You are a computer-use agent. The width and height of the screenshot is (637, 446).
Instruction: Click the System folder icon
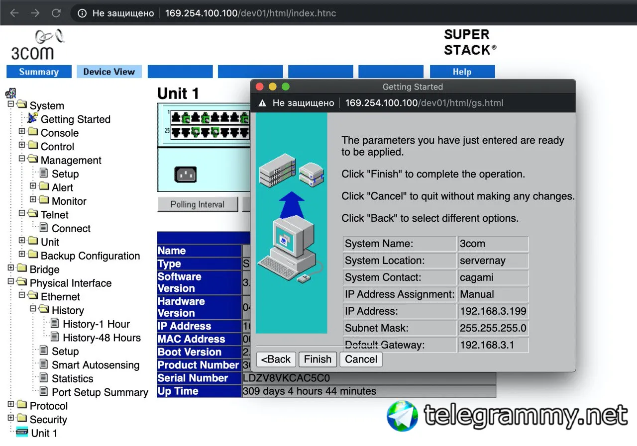21,105
